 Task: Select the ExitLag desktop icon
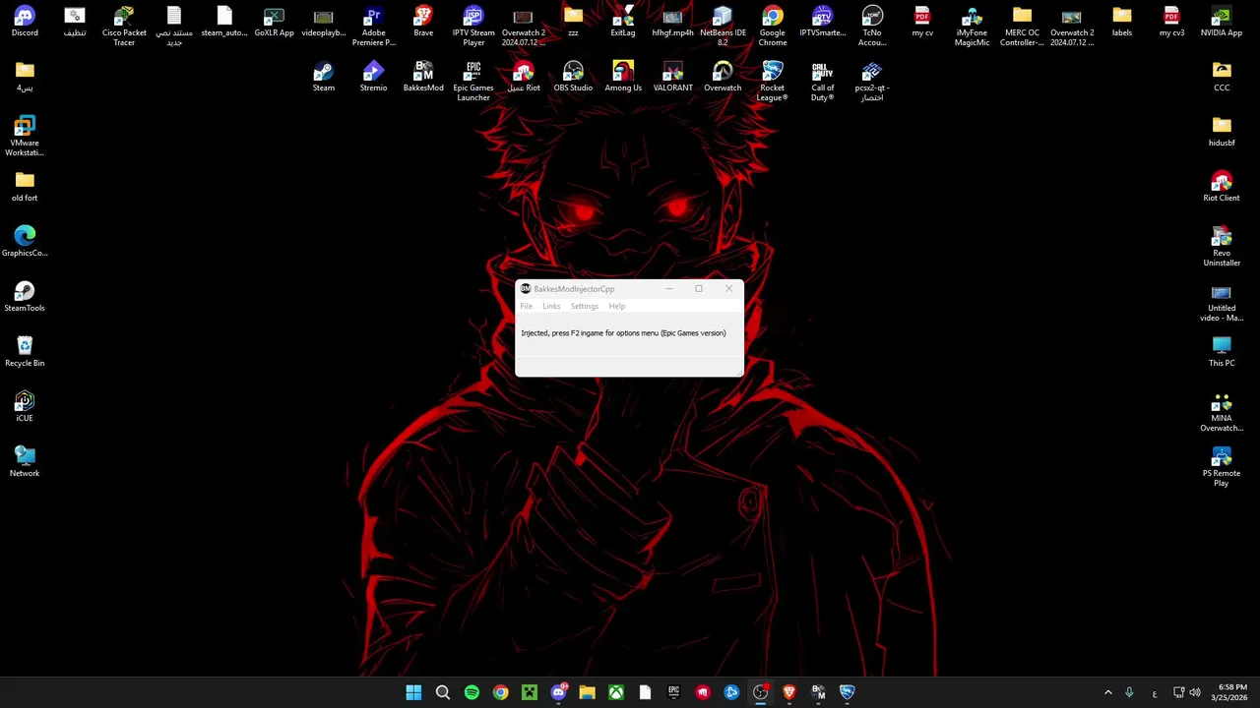623,22
